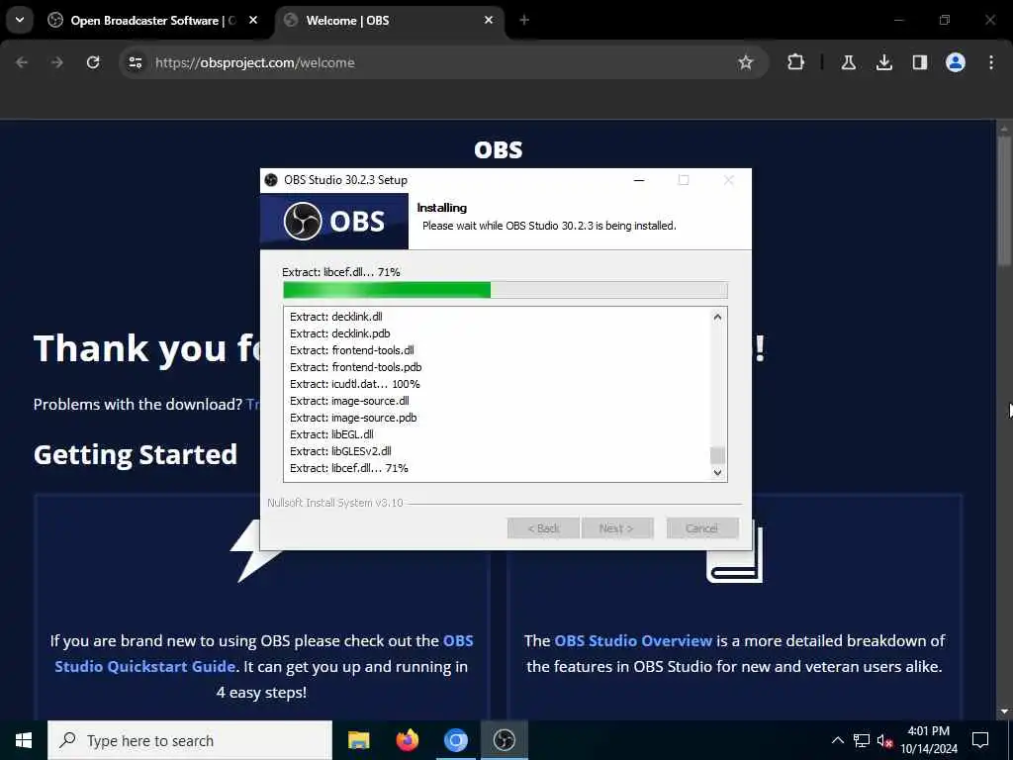1013x760 pixels.
Task: Open Firefox from the taskbar
Action: [407, 740]
